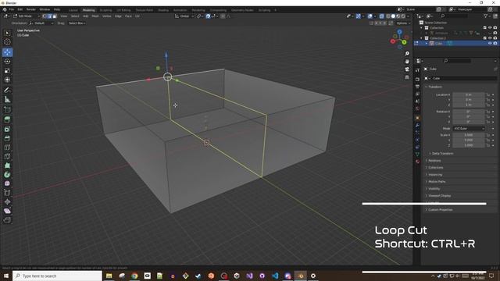Select the Smooth tool
The height and width of the screenshot is (281, 500).
pos(7,183)
